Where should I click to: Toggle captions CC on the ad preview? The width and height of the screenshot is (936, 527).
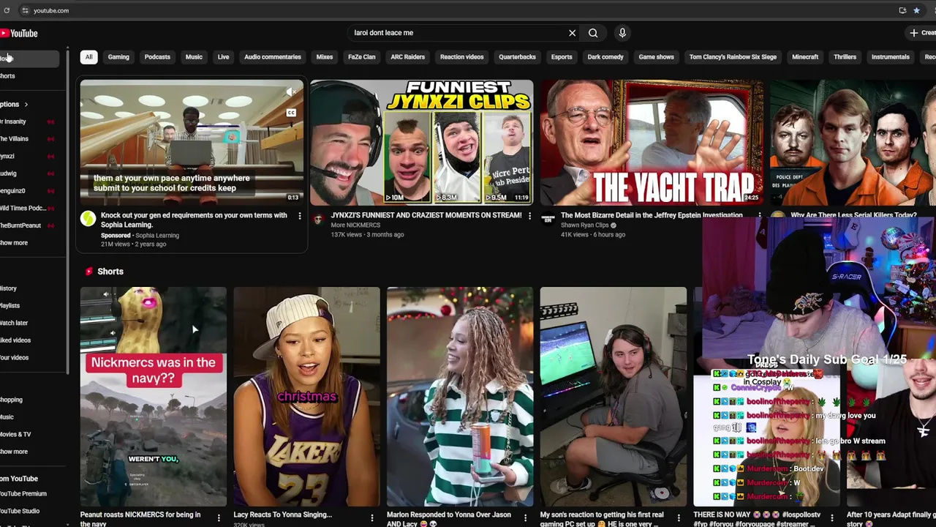[291, 113]
